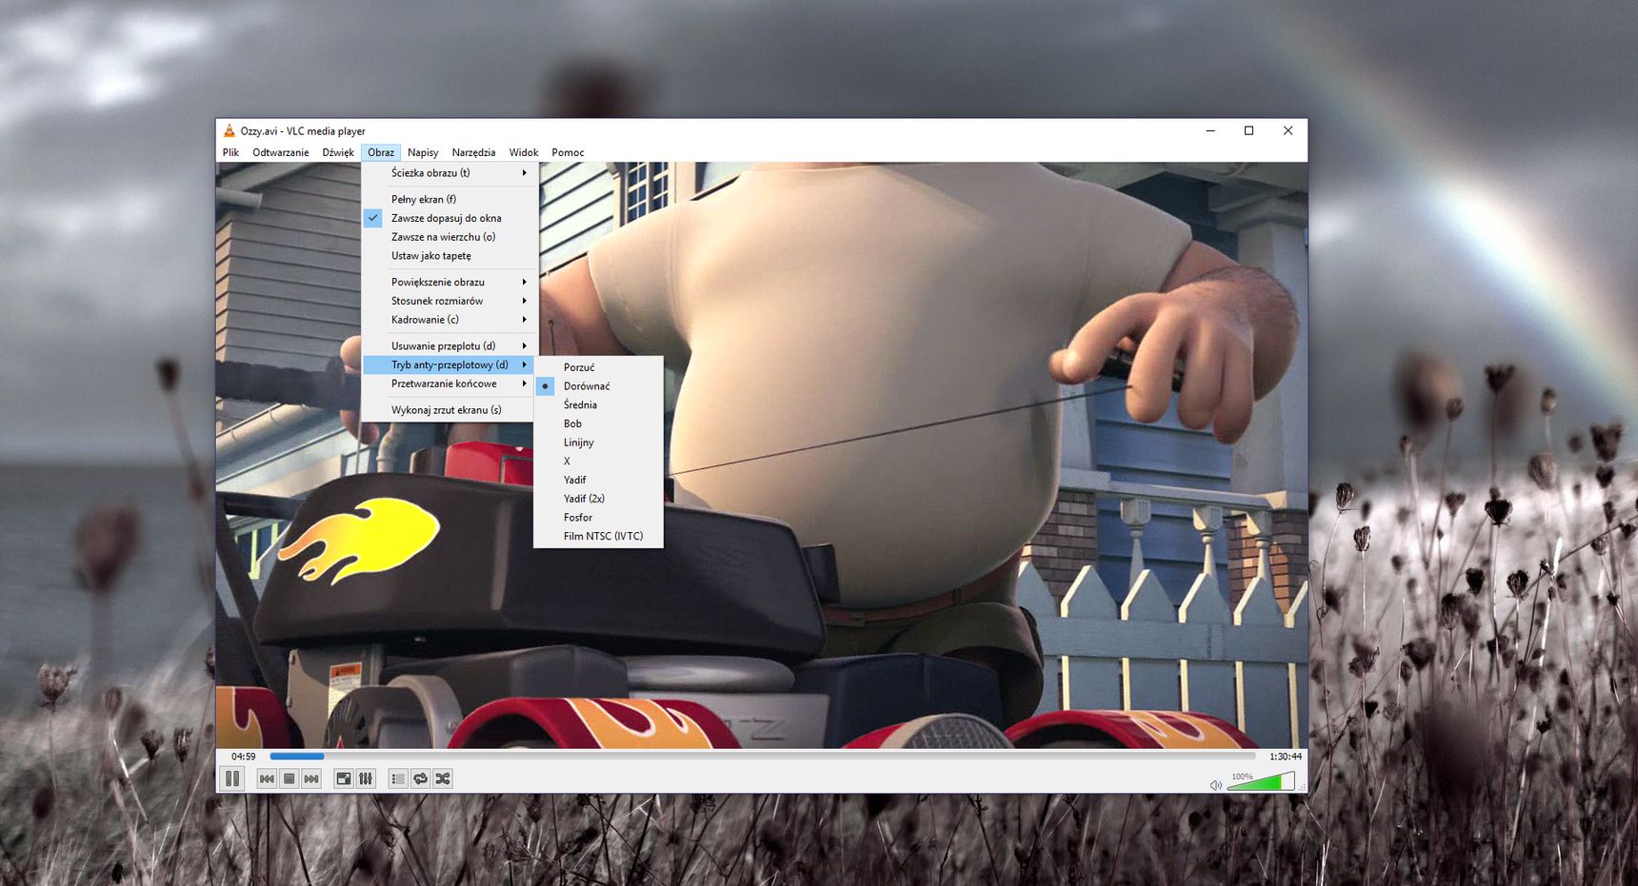1638x886 pixels.
Task: Select Bob deinterlace mode
Action: point(598,423)
